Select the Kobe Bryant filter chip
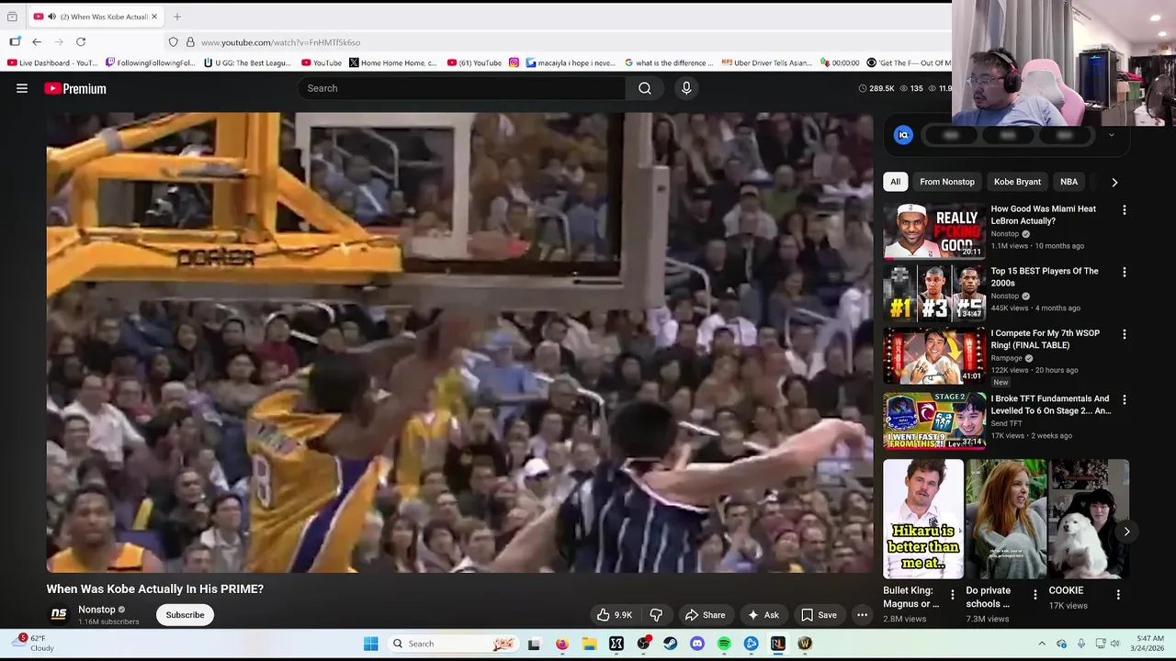The height and width of the screenshot is (661, 1176). [1017, 182]
